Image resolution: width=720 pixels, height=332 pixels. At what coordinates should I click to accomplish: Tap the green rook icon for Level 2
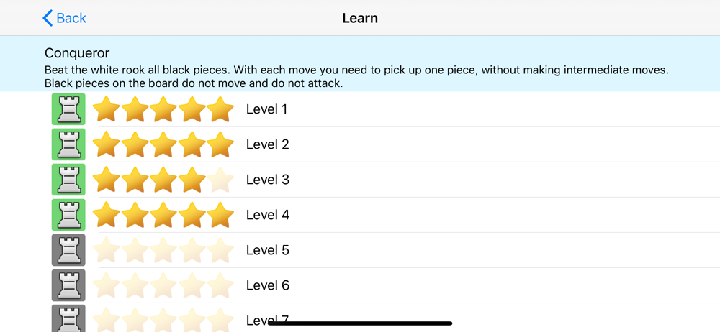68,144
